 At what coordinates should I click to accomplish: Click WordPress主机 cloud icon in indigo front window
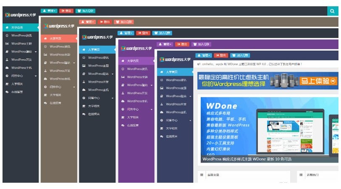click(x=162, y=112)
